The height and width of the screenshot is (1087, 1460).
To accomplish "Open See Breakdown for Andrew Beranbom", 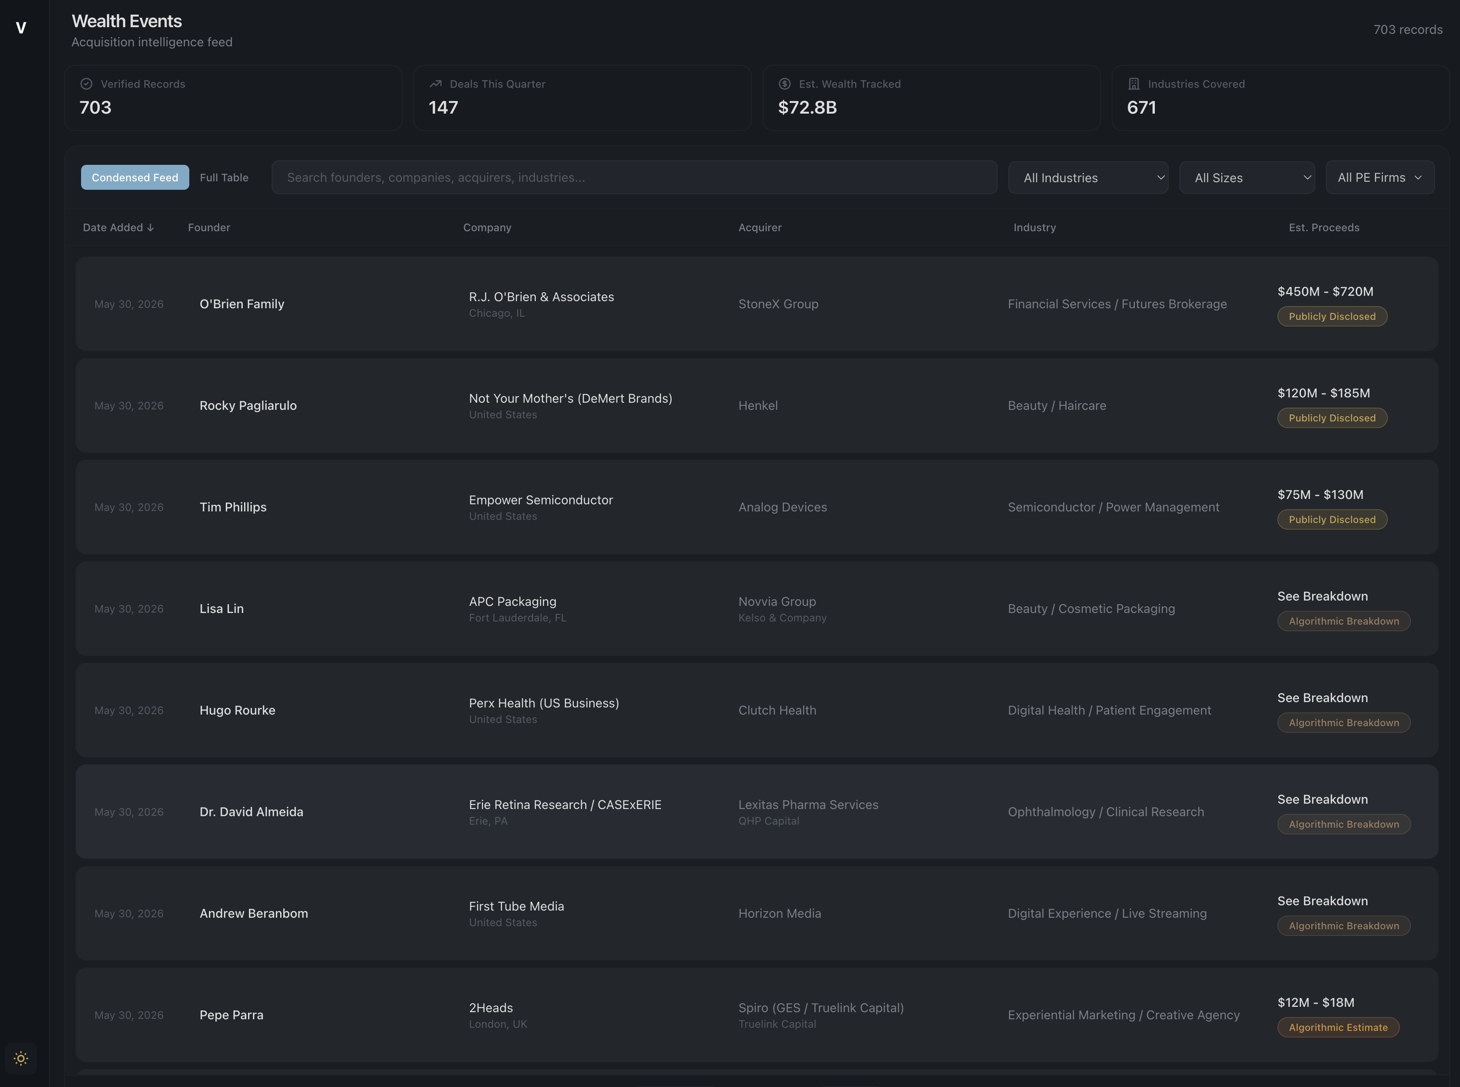I will [x=1322, y=901].
